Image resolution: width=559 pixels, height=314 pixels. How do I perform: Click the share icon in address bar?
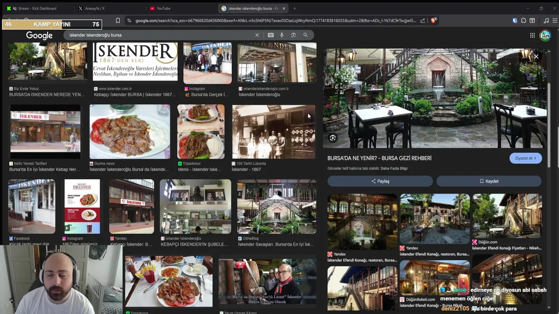click(423, 20)
